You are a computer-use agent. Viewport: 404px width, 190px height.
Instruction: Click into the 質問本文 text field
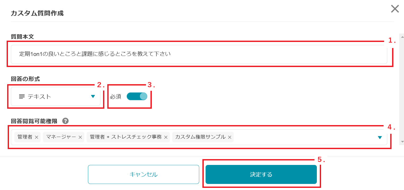click(199, 54)
